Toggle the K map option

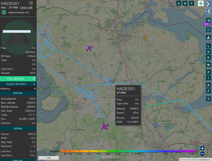[x=209, y=58]
